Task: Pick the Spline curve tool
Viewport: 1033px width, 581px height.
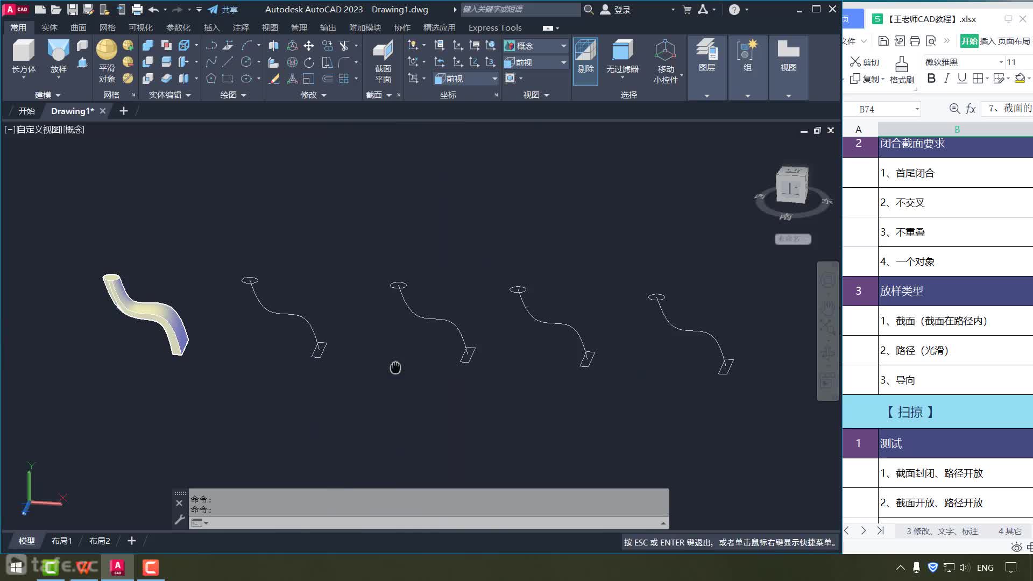Action: click(x=211, y=62)
